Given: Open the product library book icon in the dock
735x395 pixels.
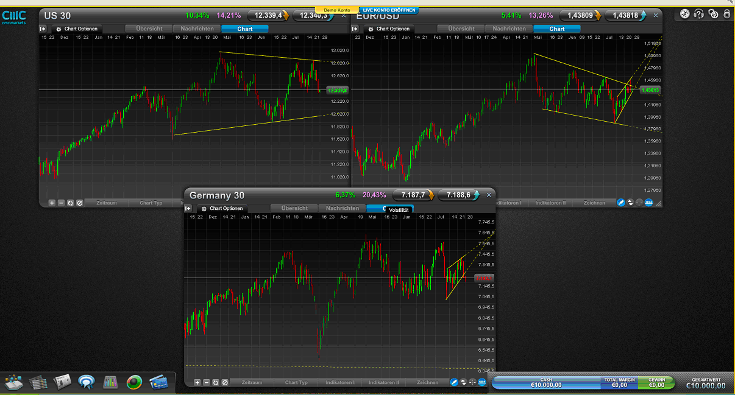Looking at the screenshot, I should [x=13, y=382].
